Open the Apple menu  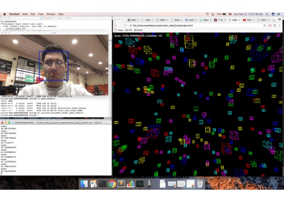point(5,14)
